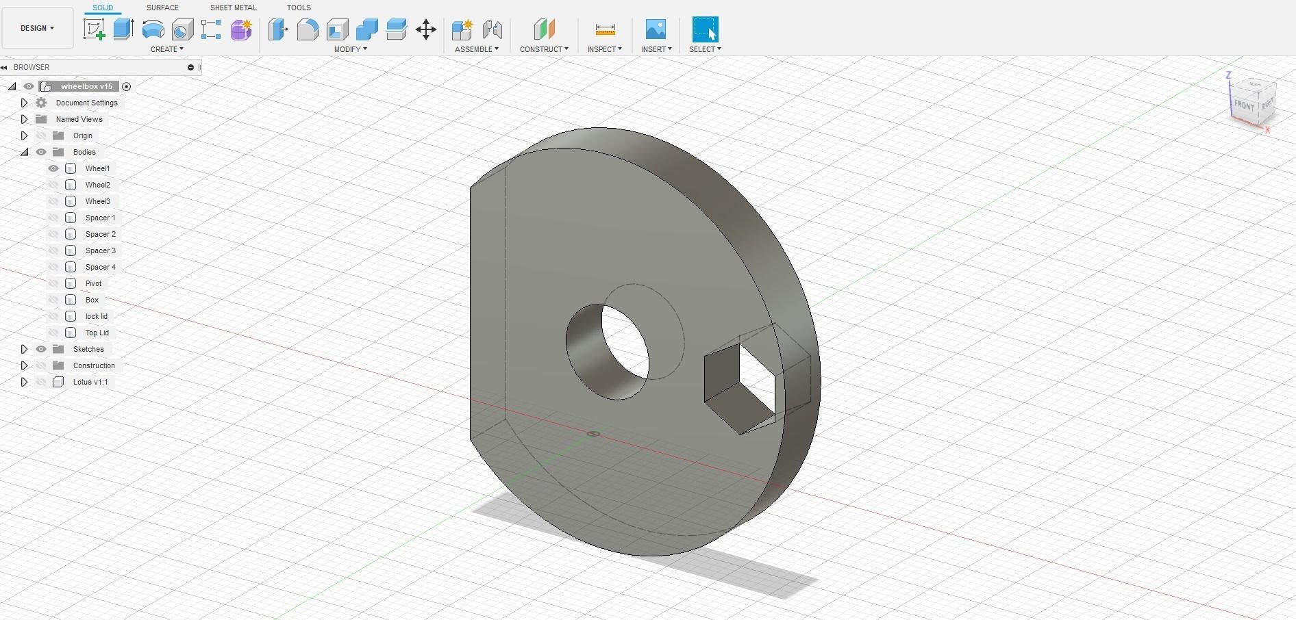Switch to the SHEET METAL tab

coord(234,8)
